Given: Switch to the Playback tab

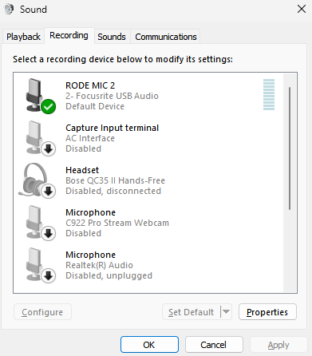Looking at the screenshot, I should [23, 37].
